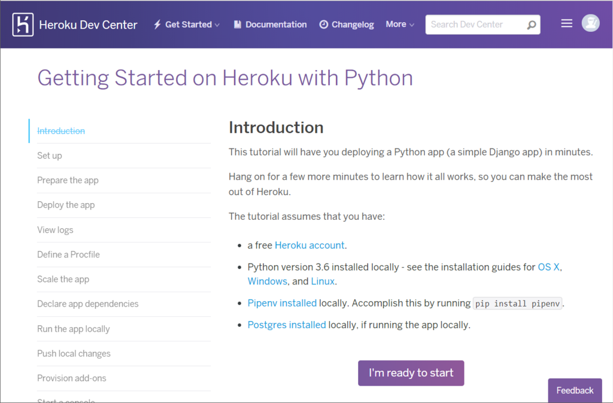The image size is (613, 403).
Task: Jump to View logs section
Action: pyautogui.click(x=55, y=230)
